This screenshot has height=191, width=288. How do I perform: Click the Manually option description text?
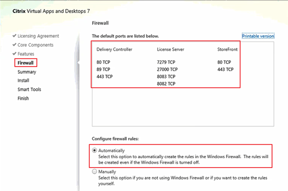pyautogui.click(x=183, y=181)
